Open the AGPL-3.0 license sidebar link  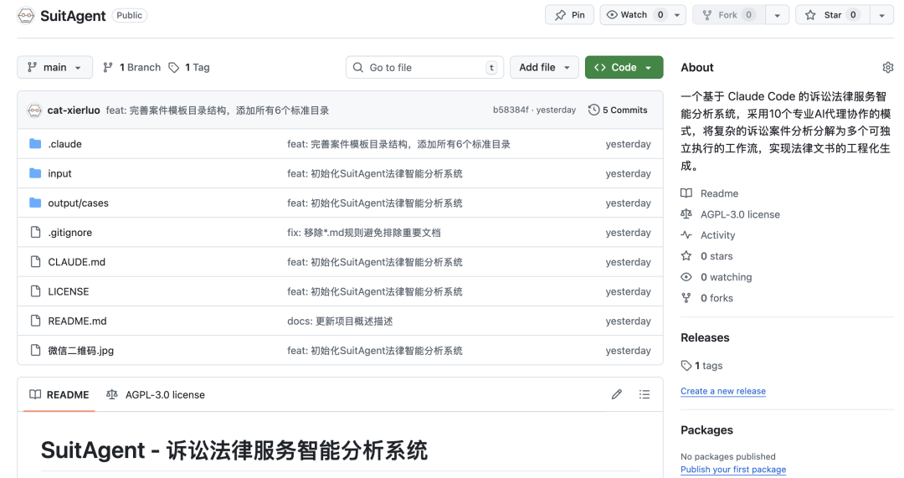tap(740, 214)
